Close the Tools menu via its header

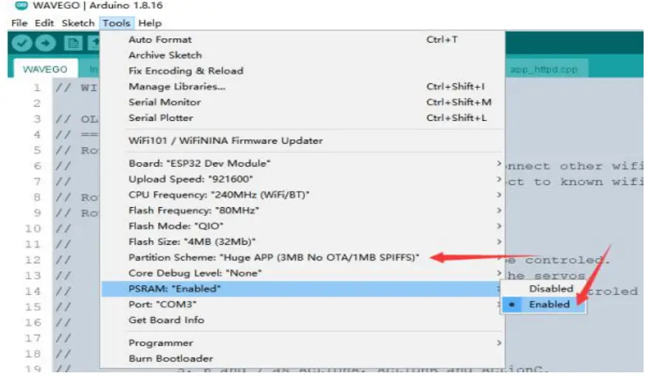coord(117,23)
